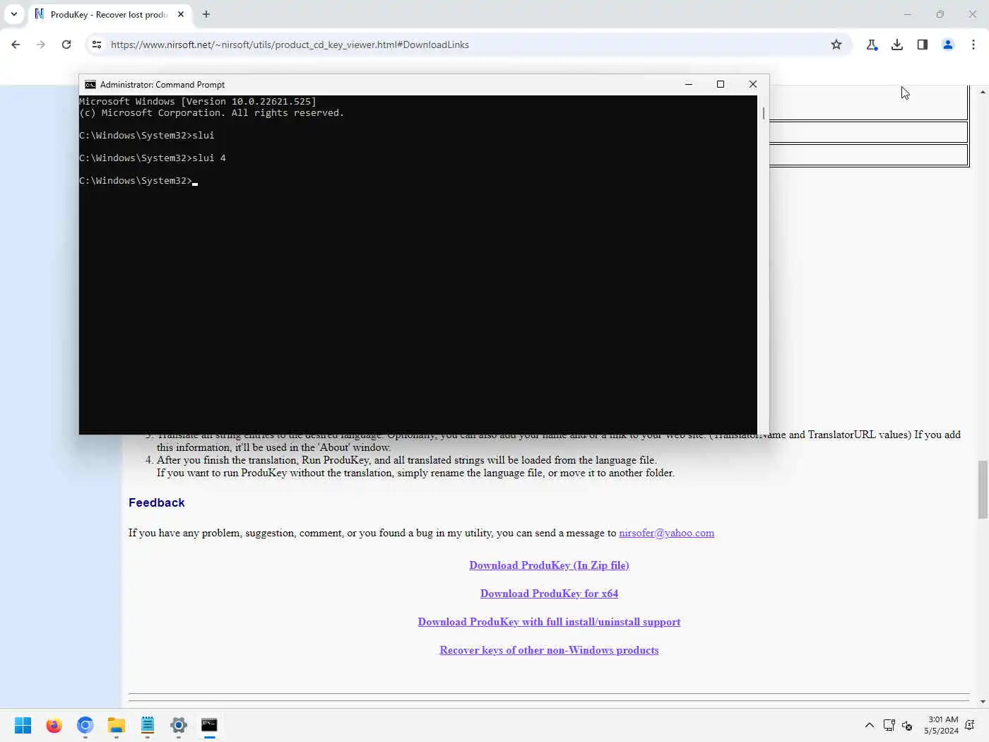Image resolution: width=989 pixels, height=742 pixels.
Task: Click the webpage vertical scrollbar thumb
Action: point(983,489)
